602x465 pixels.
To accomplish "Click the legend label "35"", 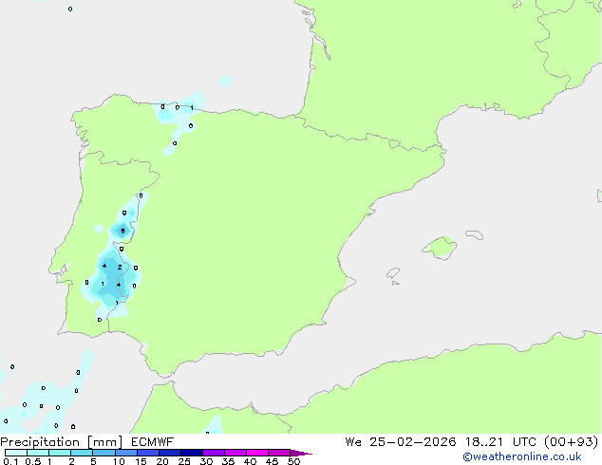I will tap(228, 461).
